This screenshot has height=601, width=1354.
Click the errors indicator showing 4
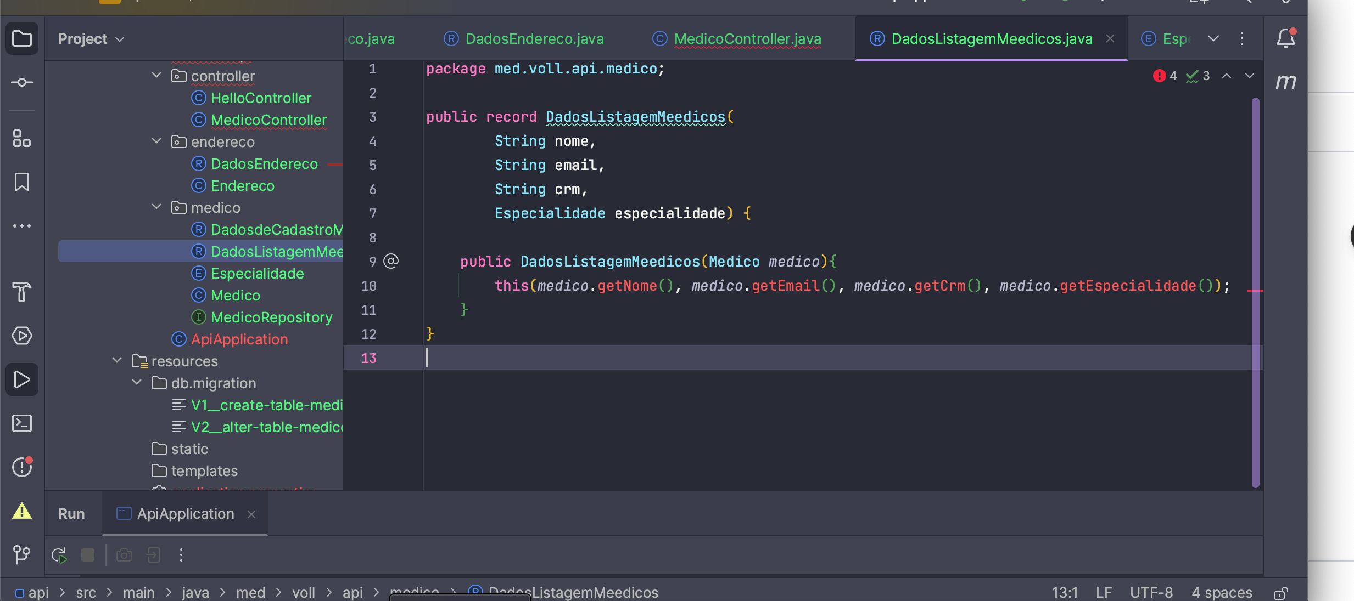(x=1165, y=76)
